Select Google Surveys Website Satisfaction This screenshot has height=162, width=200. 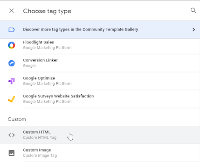pyautogui.click(x=100, y=99)
